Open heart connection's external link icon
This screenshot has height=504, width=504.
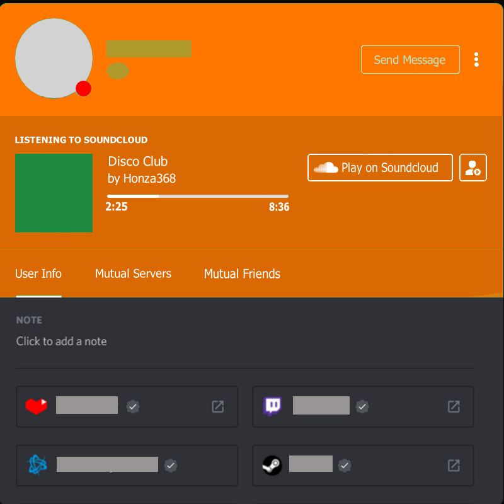tap(217, 407)
